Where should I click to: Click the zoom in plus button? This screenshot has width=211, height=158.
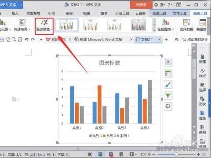click(199, 154)
